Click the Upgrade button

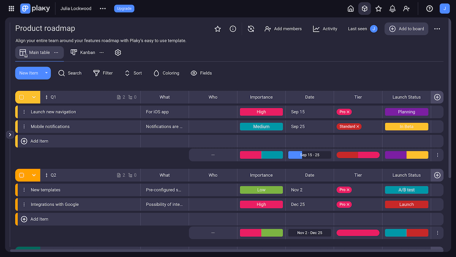124,8
